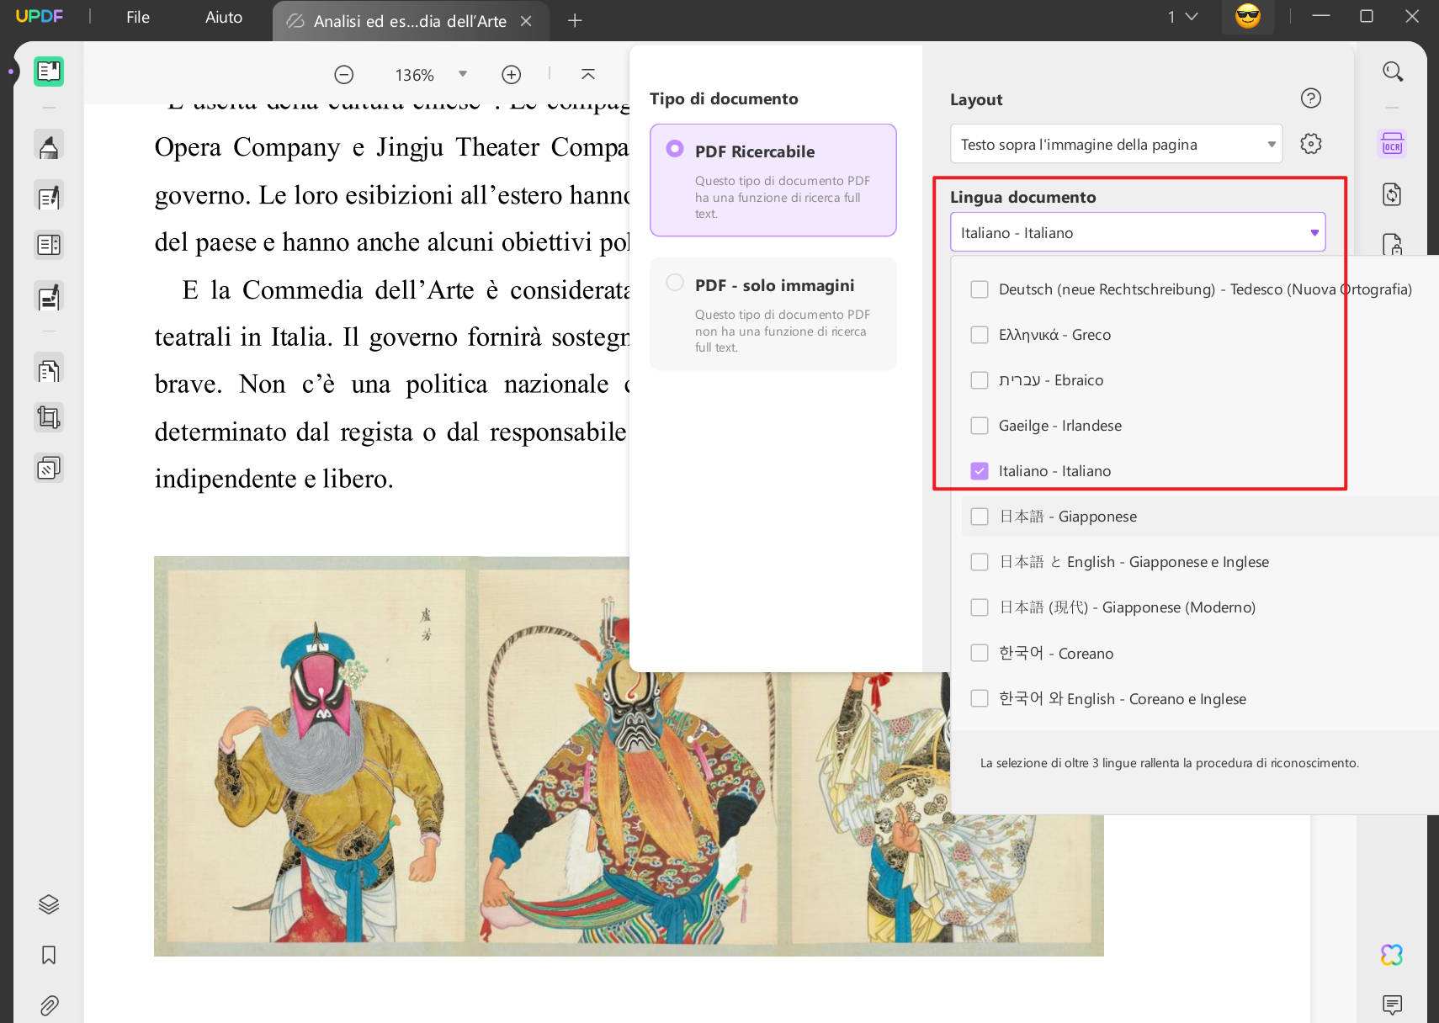Image resolution: width=1439 pixels, height=1023 pixels.
Task: Check the Greco language box
Action: click(979, 335)
